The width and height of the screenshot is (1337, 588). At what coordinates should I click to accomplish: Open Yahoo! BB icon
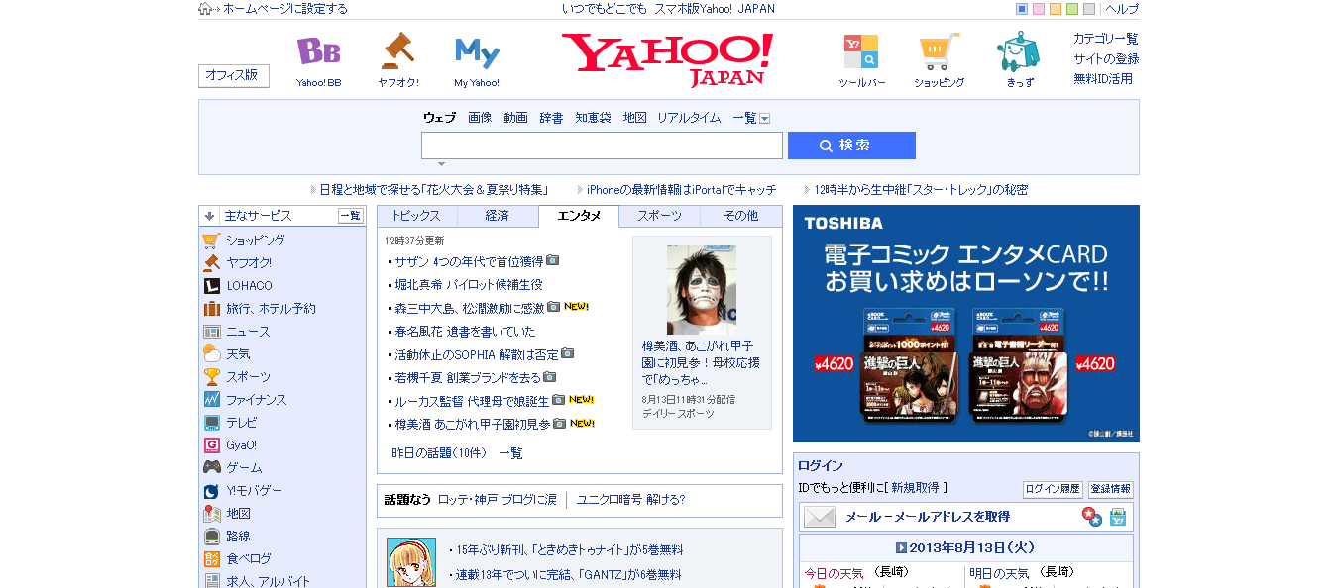pos(318,51)
